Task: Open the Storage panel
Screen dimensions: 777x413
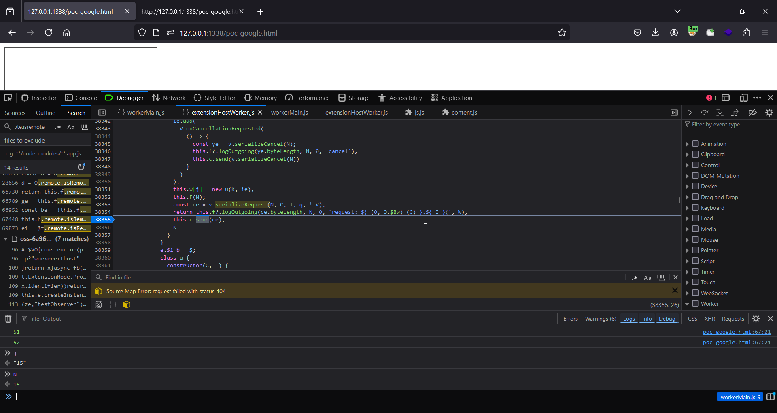Action: [354, 98]
